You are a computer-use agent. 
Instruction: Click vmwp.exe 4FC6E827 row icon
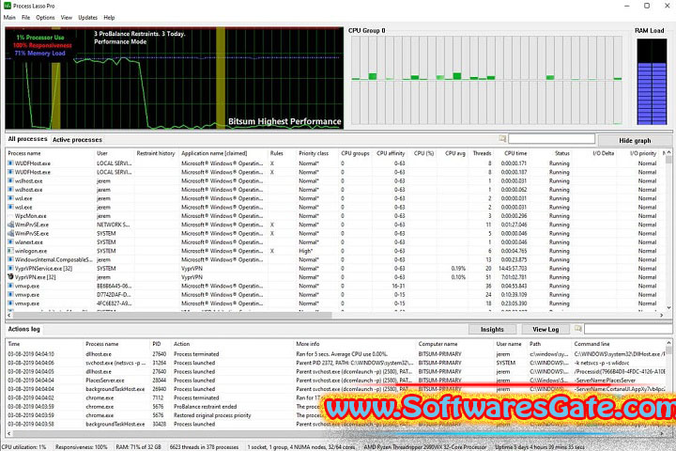click(10, 303)
